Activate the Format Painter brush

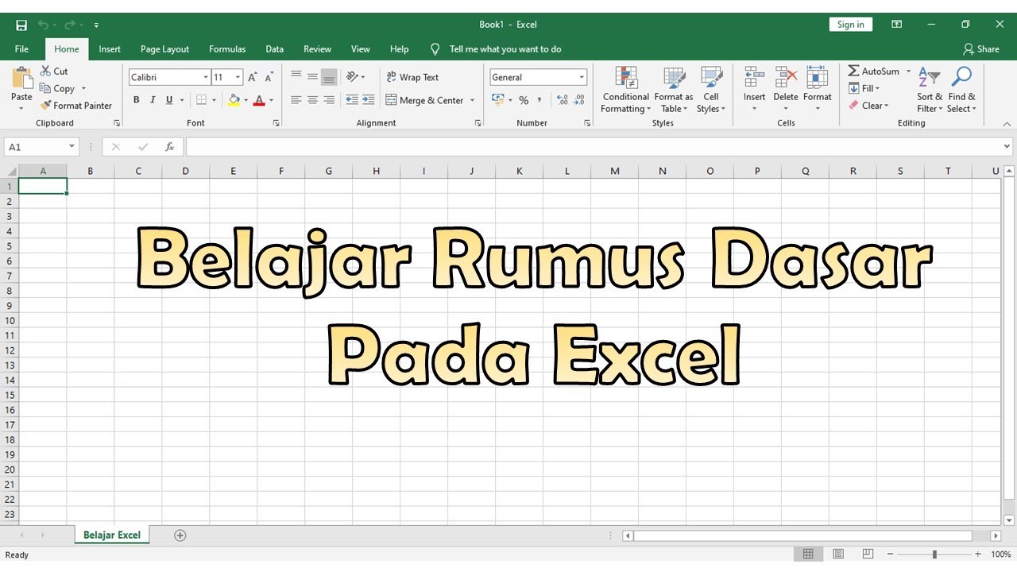(x=46, y=105)
